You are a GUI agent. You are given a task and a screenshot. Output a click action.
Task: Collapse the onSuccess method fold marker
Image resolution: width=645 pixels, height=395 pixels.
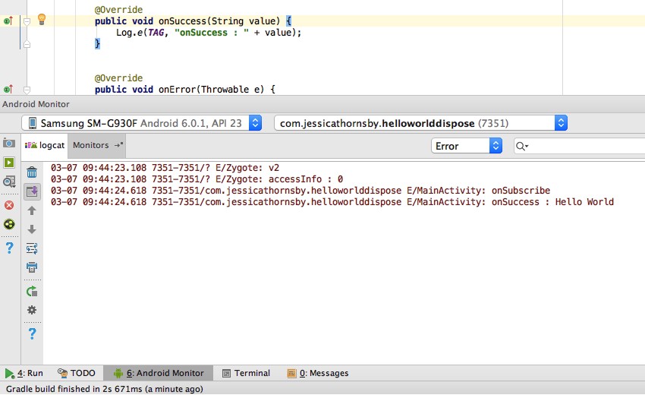pyautogui.click(x=27, y=21)
